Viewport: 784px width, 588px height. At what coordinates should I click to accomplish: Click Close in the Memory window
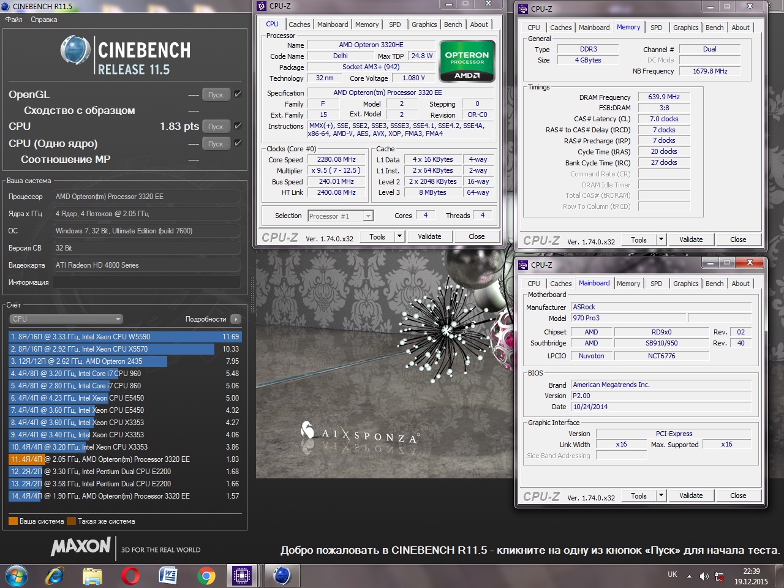point(738,239)
